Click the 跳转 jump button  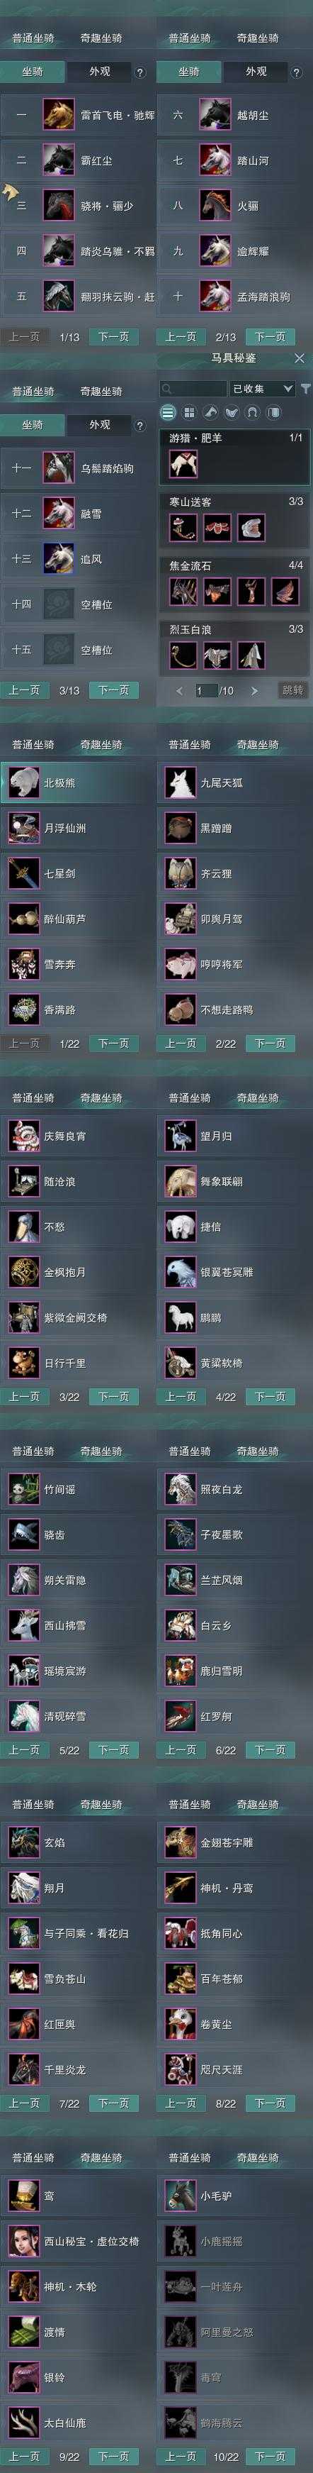293,690
